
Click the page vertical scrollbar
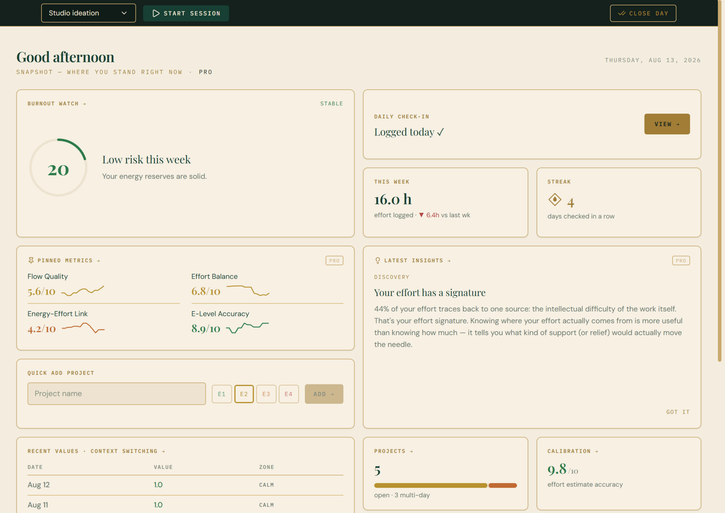coord(719,181)
